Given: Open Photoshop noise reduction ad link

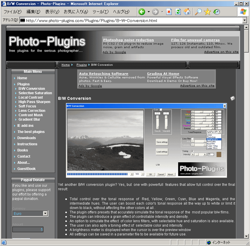Looking at the screenshot, I should pos(128,40).
